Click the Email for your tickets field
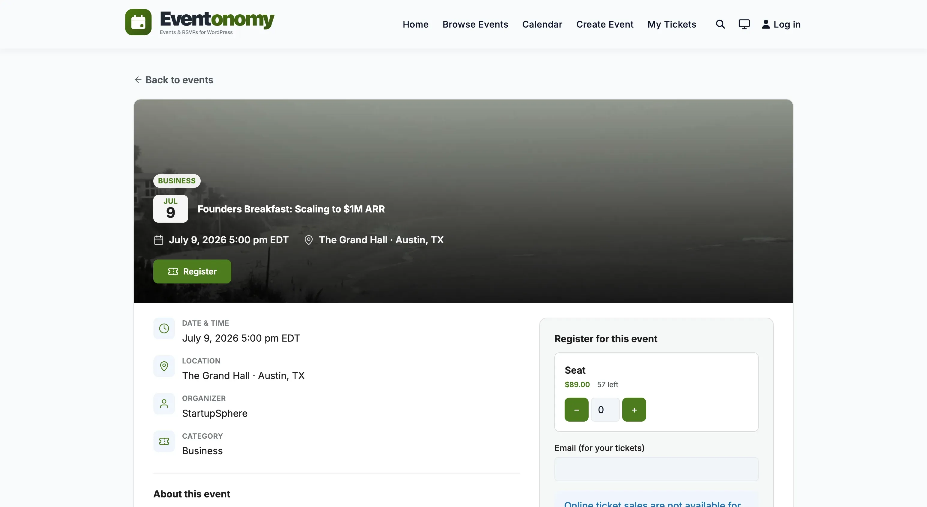927x507 pixels. [x=656, y=469]
